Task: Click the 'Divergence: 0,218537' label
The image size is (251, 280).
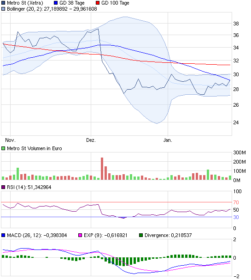Action: (x=168, y=235)
